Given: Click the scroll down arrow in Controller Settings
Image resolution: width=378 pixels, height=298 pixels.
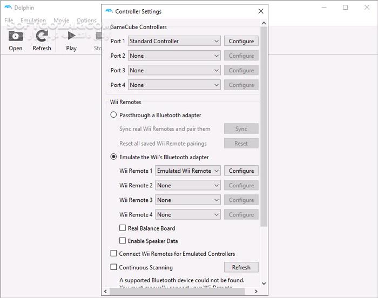Looking at the screenshot, I should 264,283.
